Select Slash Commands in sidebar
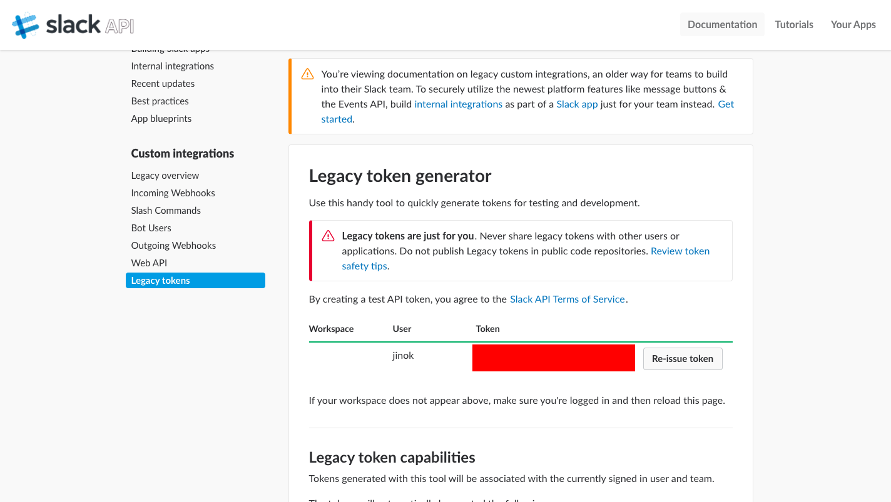Screen dimensions: 891x502 166,211
